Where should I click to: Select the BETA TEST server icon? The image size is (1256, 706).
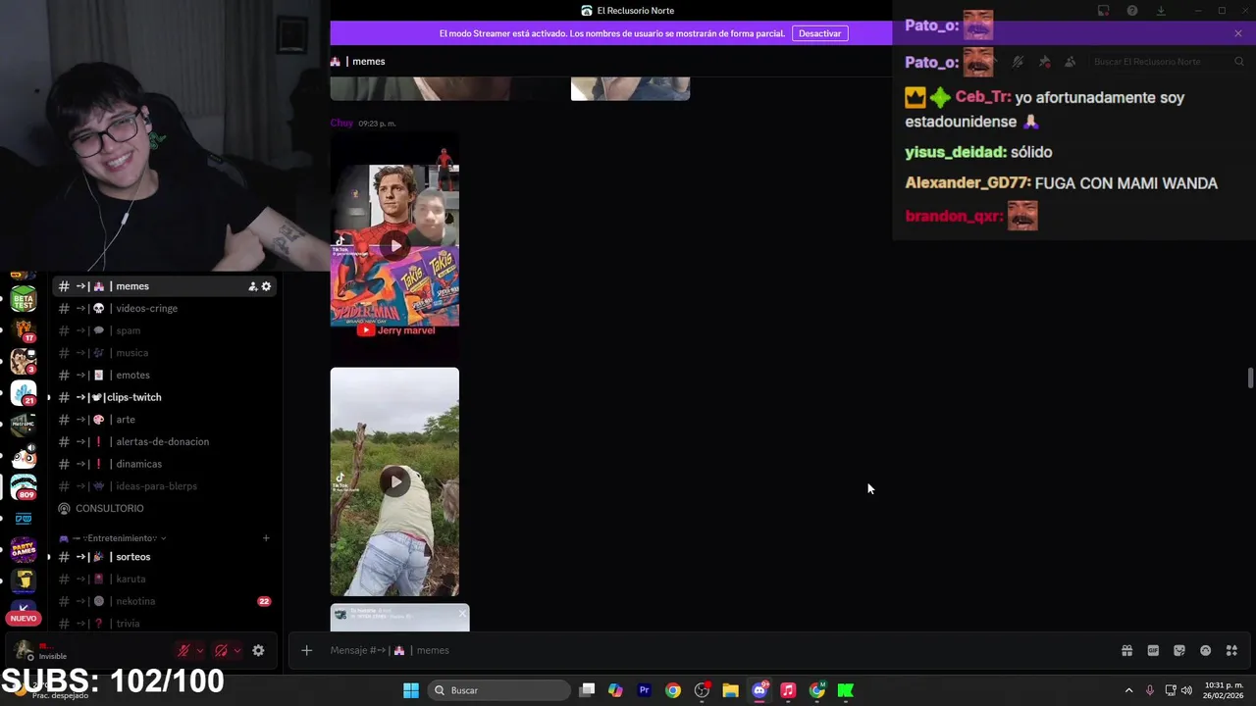(24, 300)
